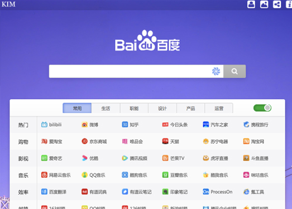Click the yellow QQ音乐 icon
The height and width of the screenshot is (209, 292).
84,175
